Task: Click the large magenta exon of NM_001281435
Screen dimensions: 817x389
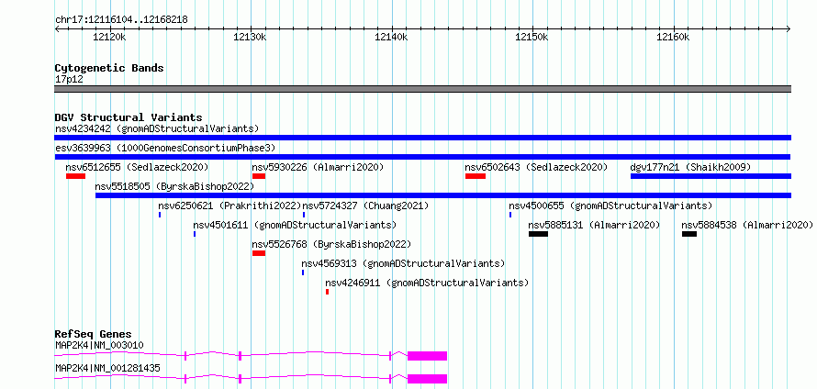Action: coord(427,379)
